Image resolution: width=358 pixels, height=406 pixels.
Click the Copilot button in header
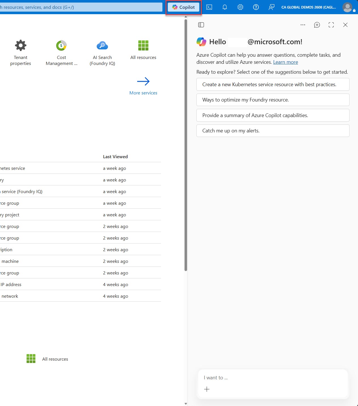pyautogui.click(x=183, y=7)
